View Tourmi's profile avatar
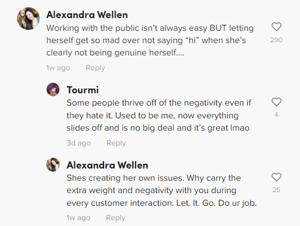The image size is (300, 226). coord(53,89)
